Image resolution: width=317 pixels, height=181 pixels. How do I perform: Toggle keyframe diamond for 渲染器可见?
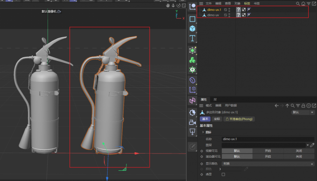click(x=201, y=157)
